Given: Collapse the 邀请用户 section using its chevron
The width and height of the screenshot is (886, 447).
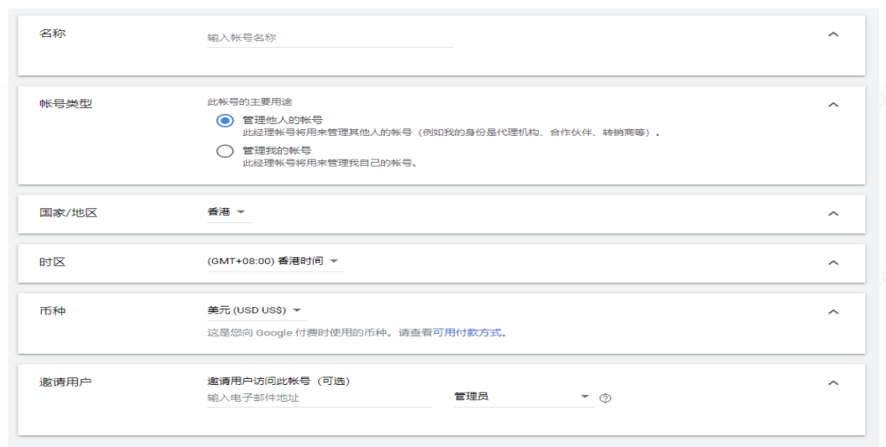Looking at the screenshot, I should pos(833,383).
